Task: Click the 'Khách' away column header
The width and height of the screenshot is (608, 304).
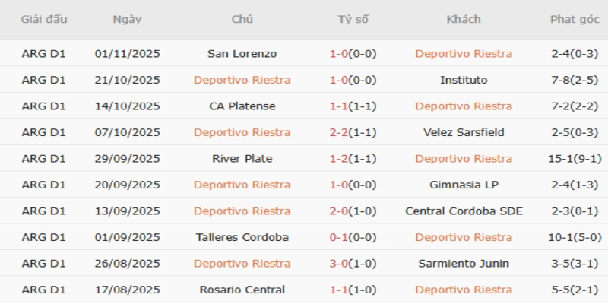Action: pyautogui.click(x=464, y=20)
